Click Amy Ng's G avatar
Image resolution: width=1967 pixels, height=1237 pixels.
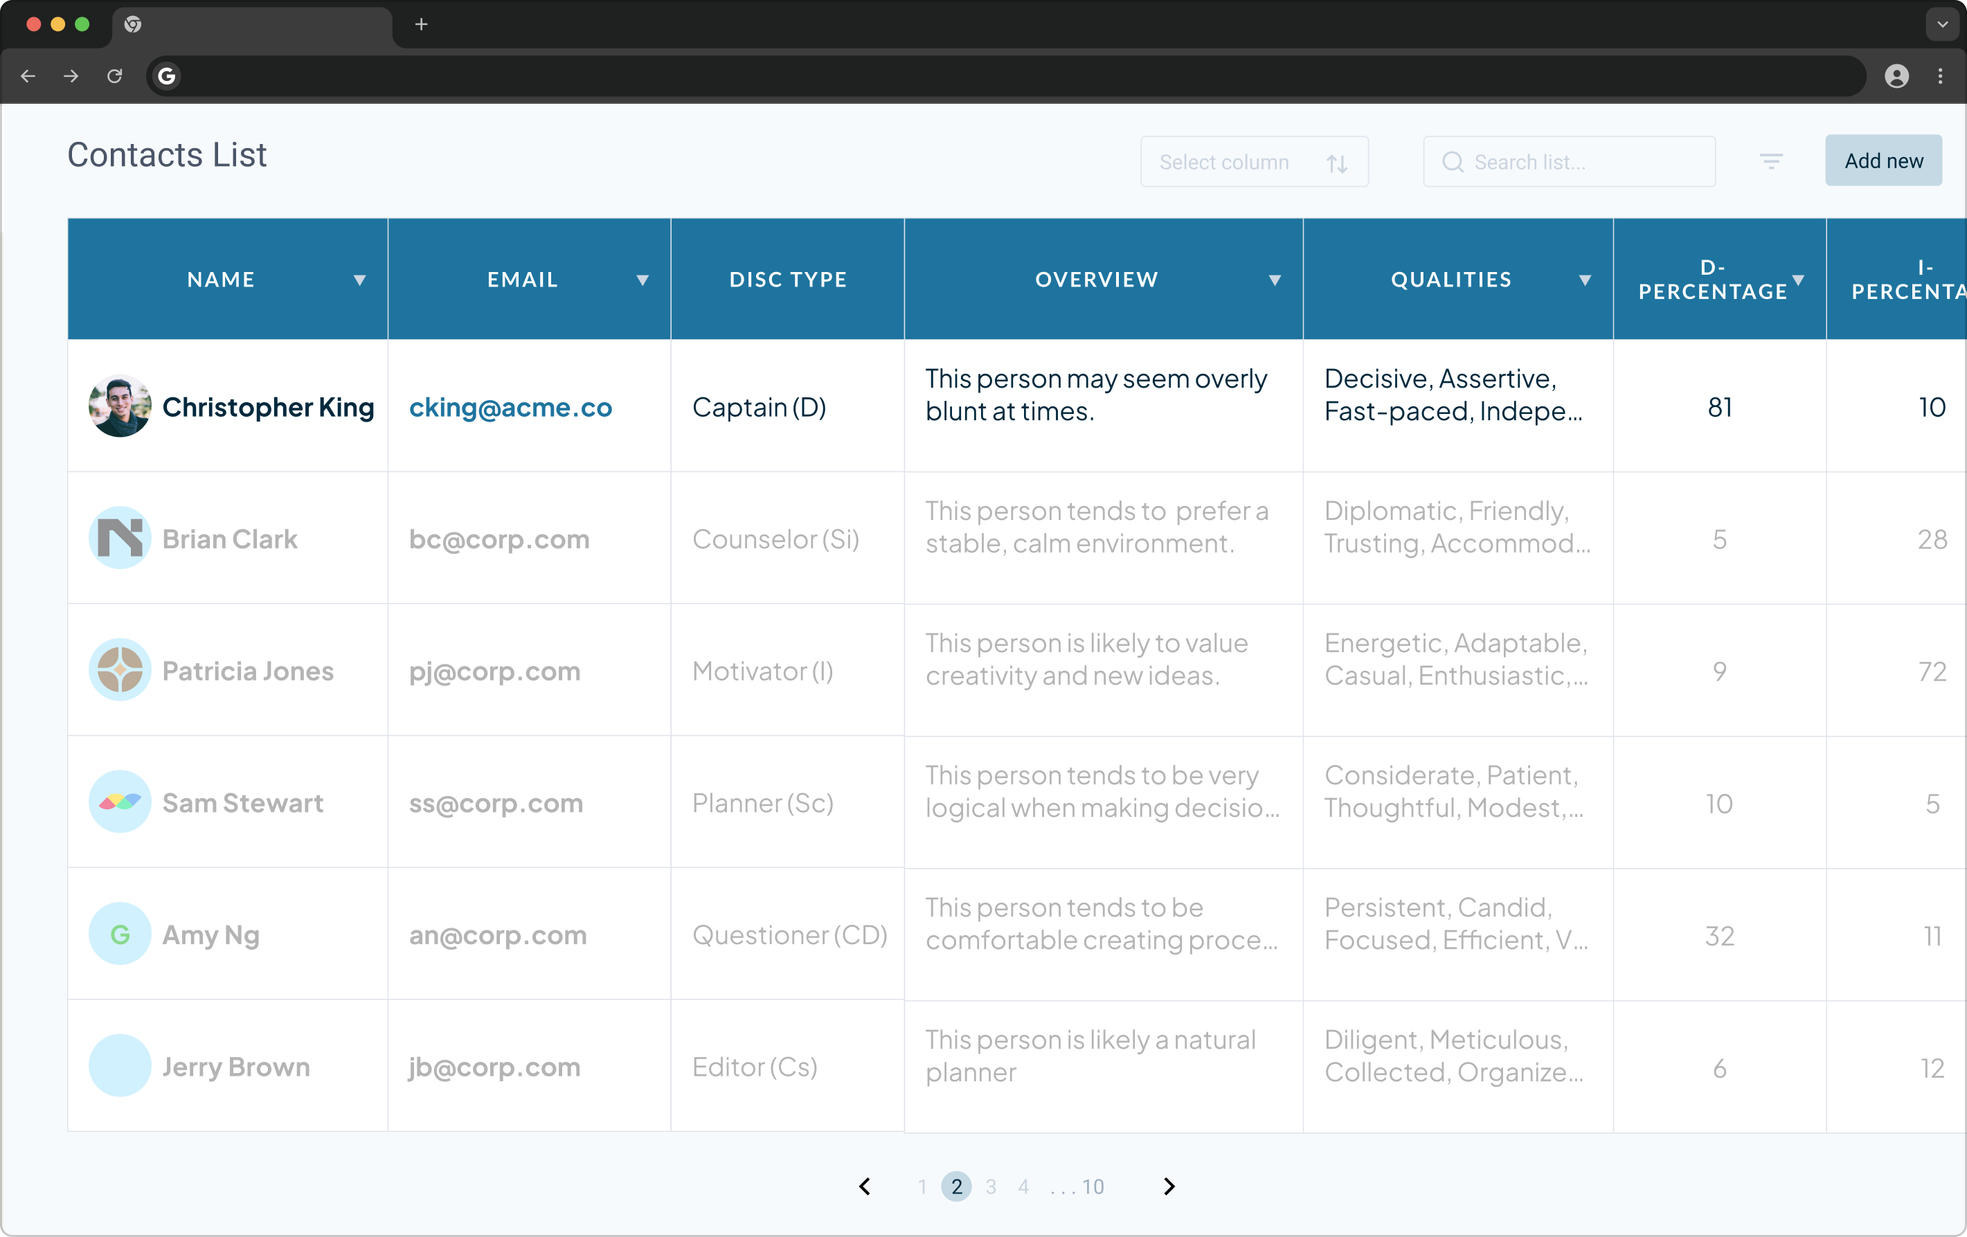click(120, 934)
